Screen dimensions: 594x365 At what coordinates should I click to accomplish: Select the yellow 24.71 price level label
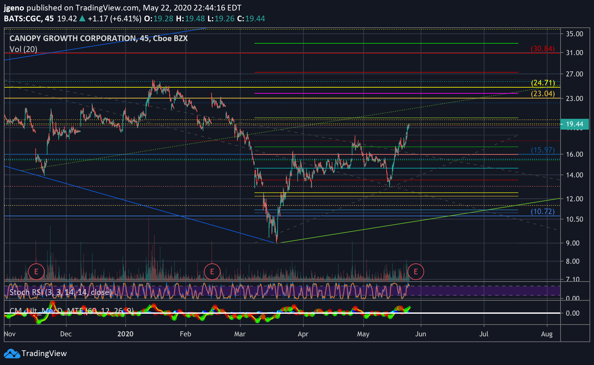(543, 83)
